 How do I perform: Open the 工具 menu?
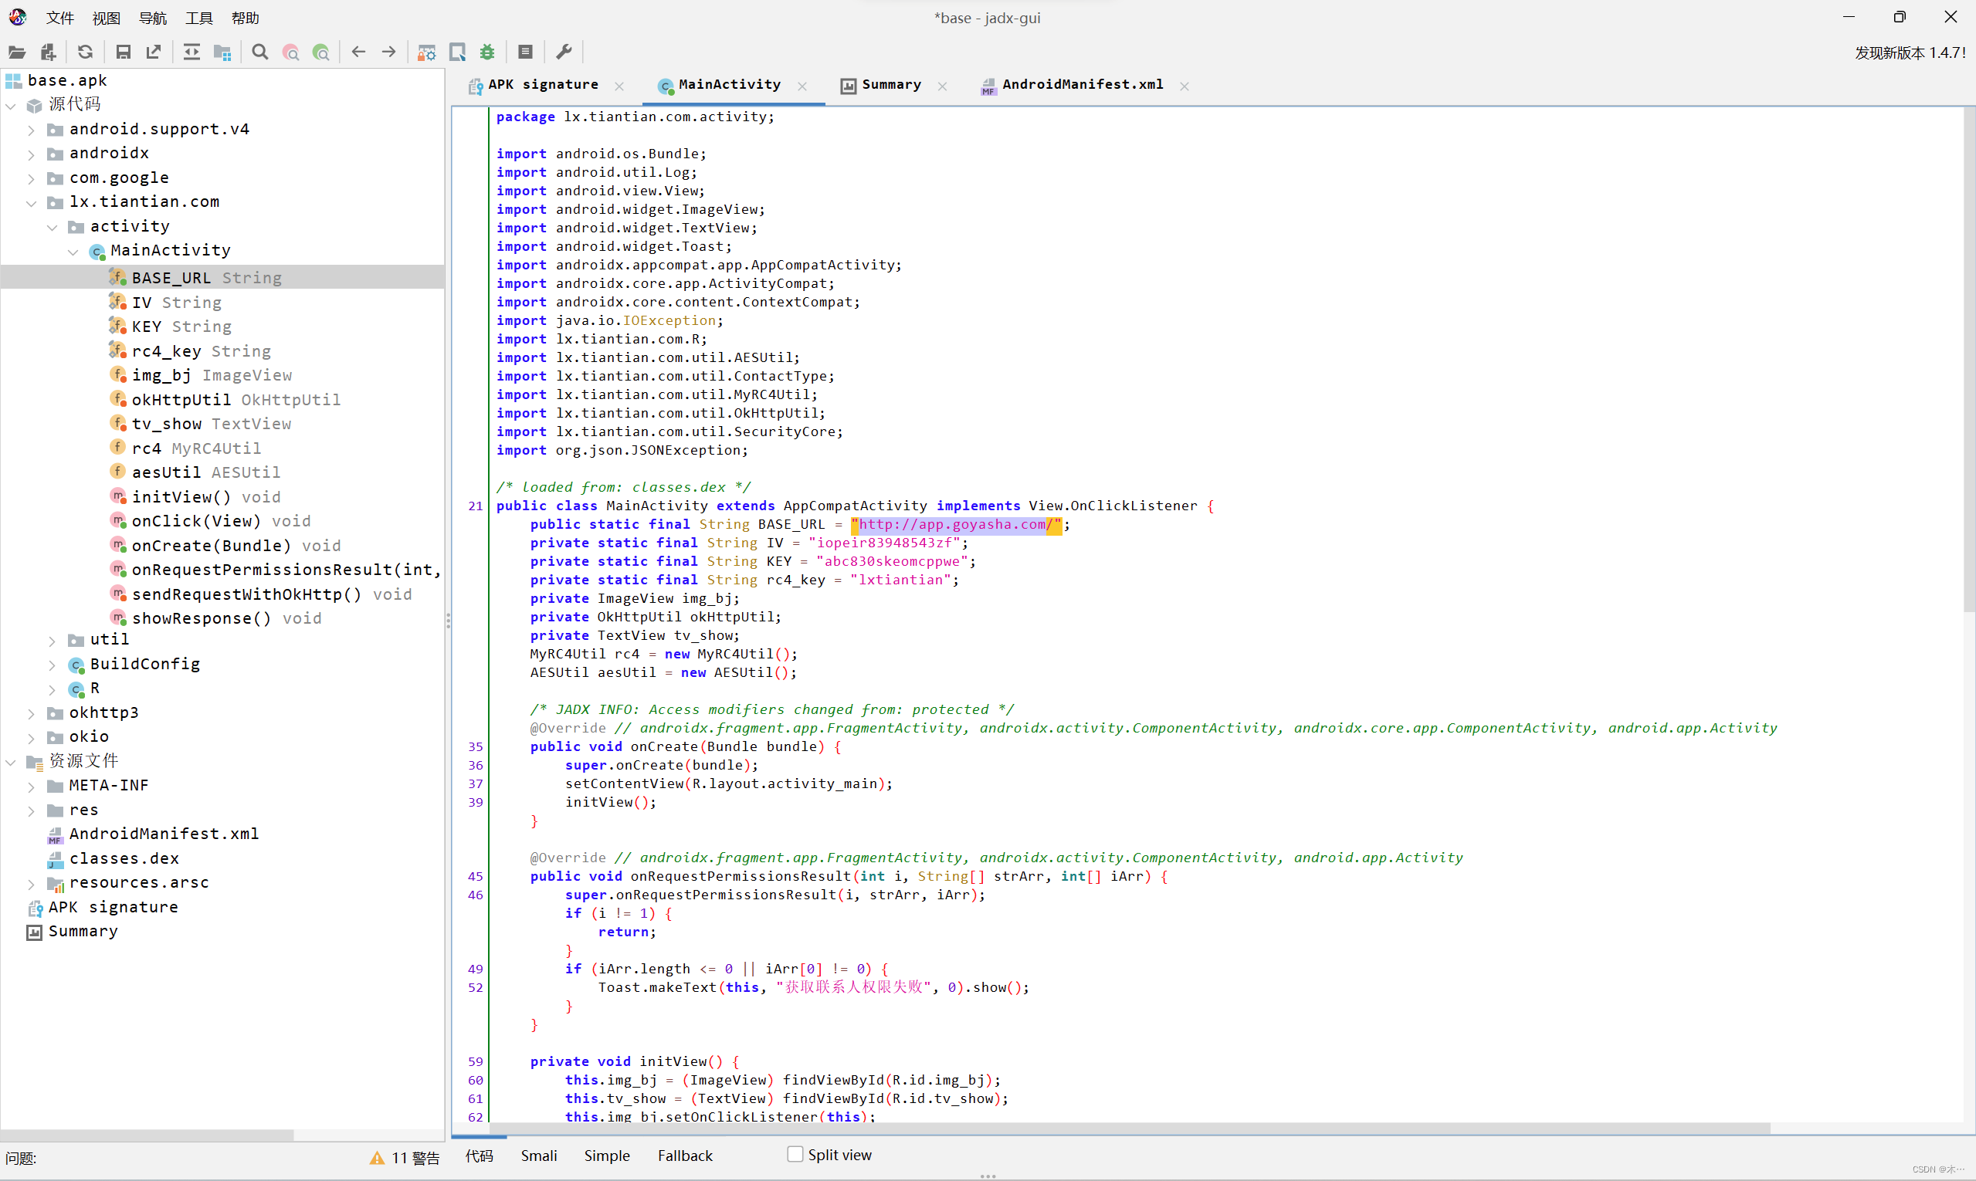(x=199, y=18)
